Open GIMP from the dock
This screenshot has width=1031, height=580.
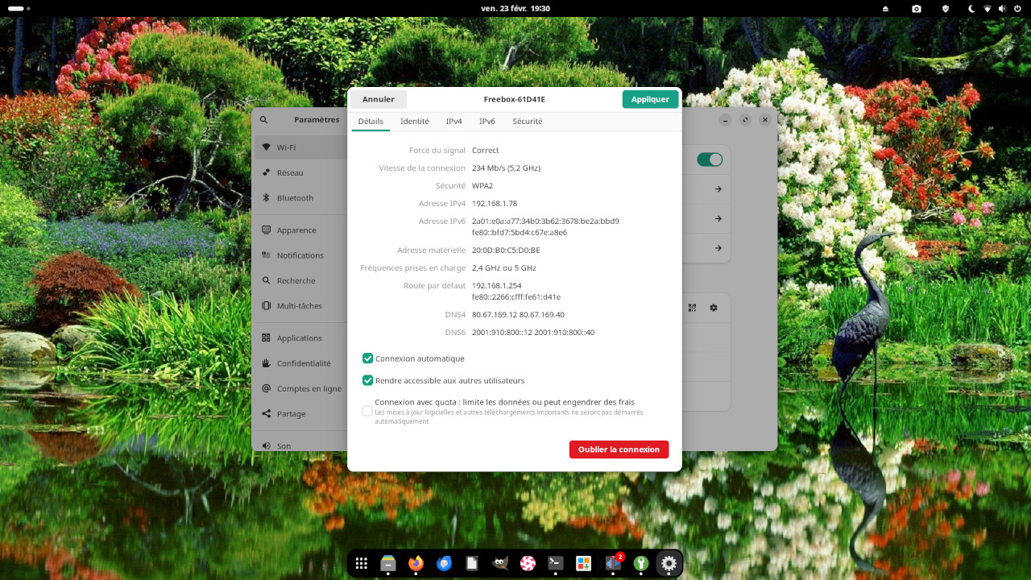(500, 564)
